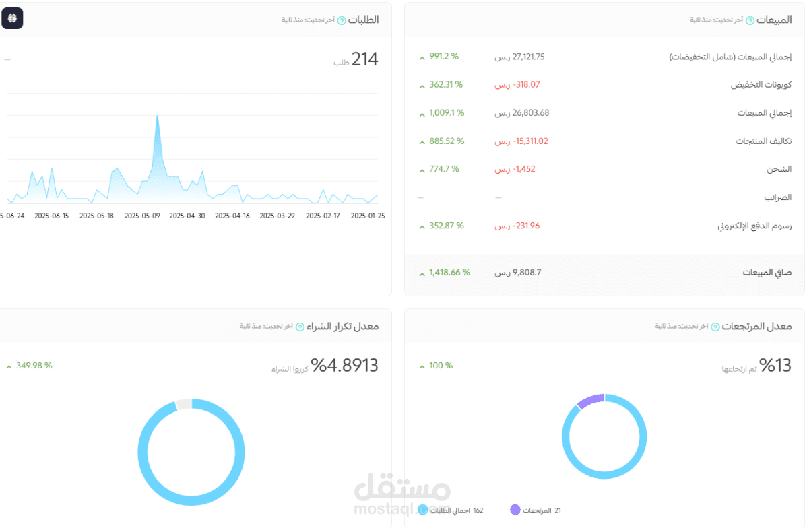Click the value -318.07 ر.س
The image size is (805, 528).
[517, 85]
